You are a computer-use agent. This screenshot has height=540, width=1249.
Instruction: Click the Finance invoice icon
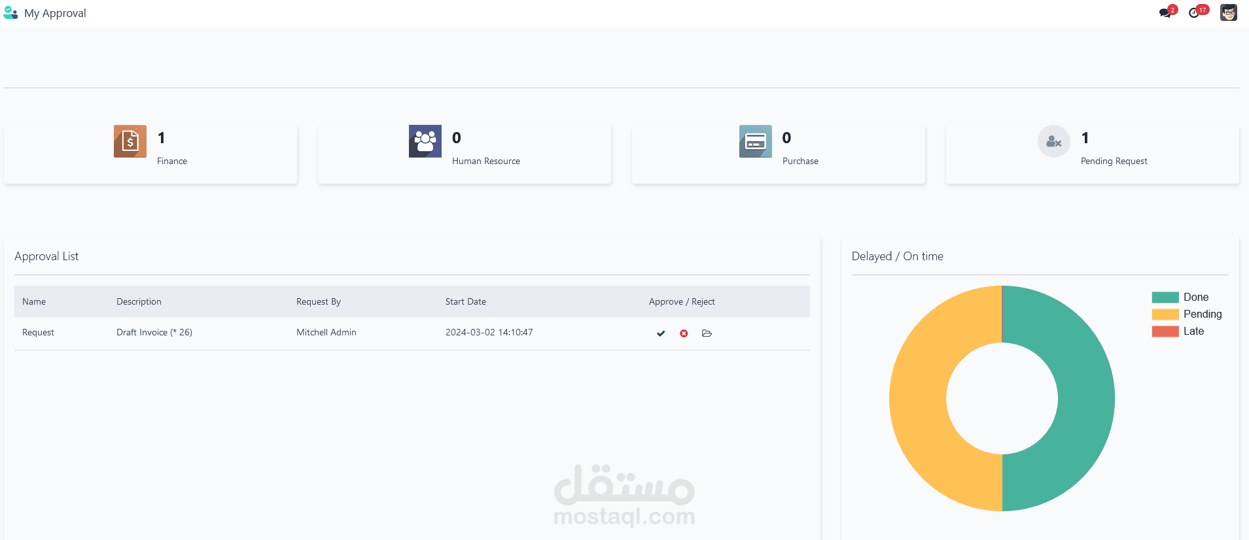point(130,141)
